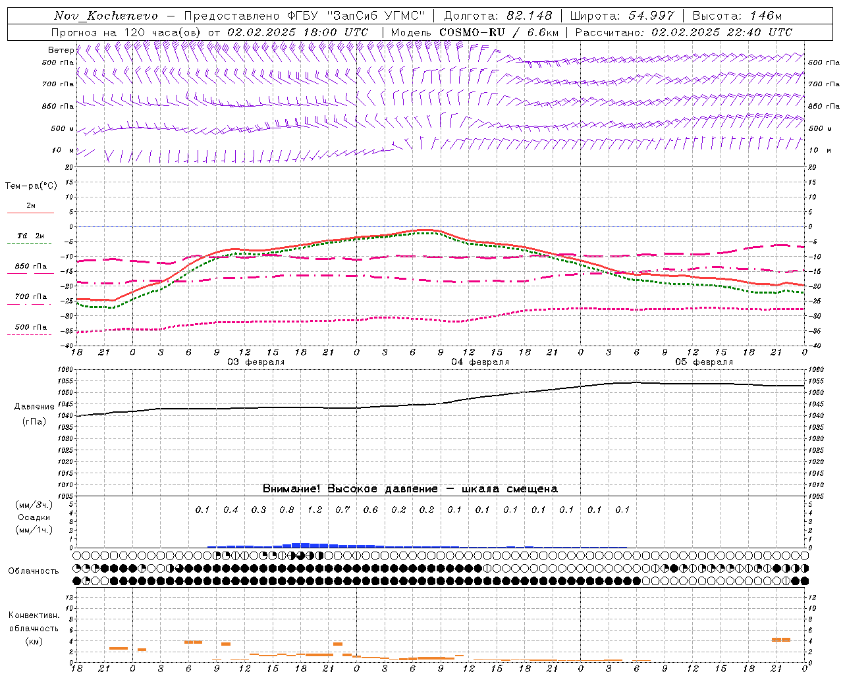The image size is (843, 674).
Task: Click the '04 февраля' date label
Action: (x=480, y=362)
